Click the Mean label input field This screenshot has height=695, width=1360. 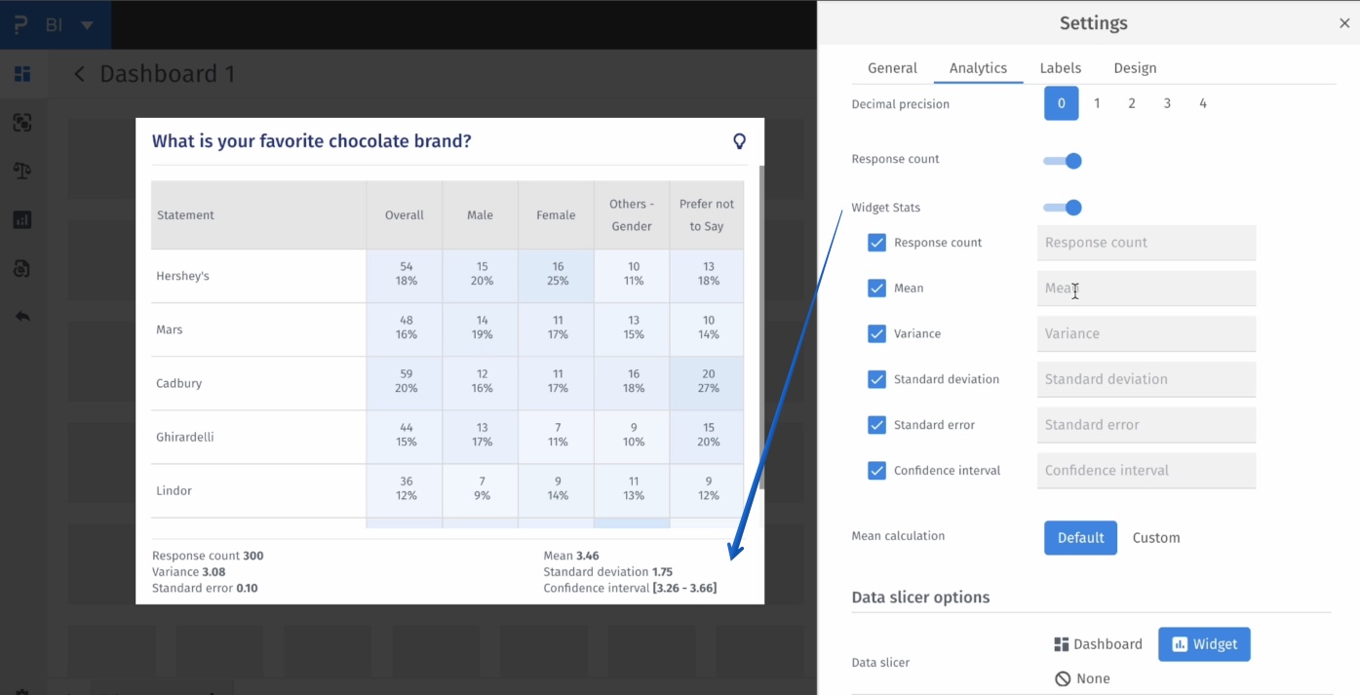(x=1146, y=289)
